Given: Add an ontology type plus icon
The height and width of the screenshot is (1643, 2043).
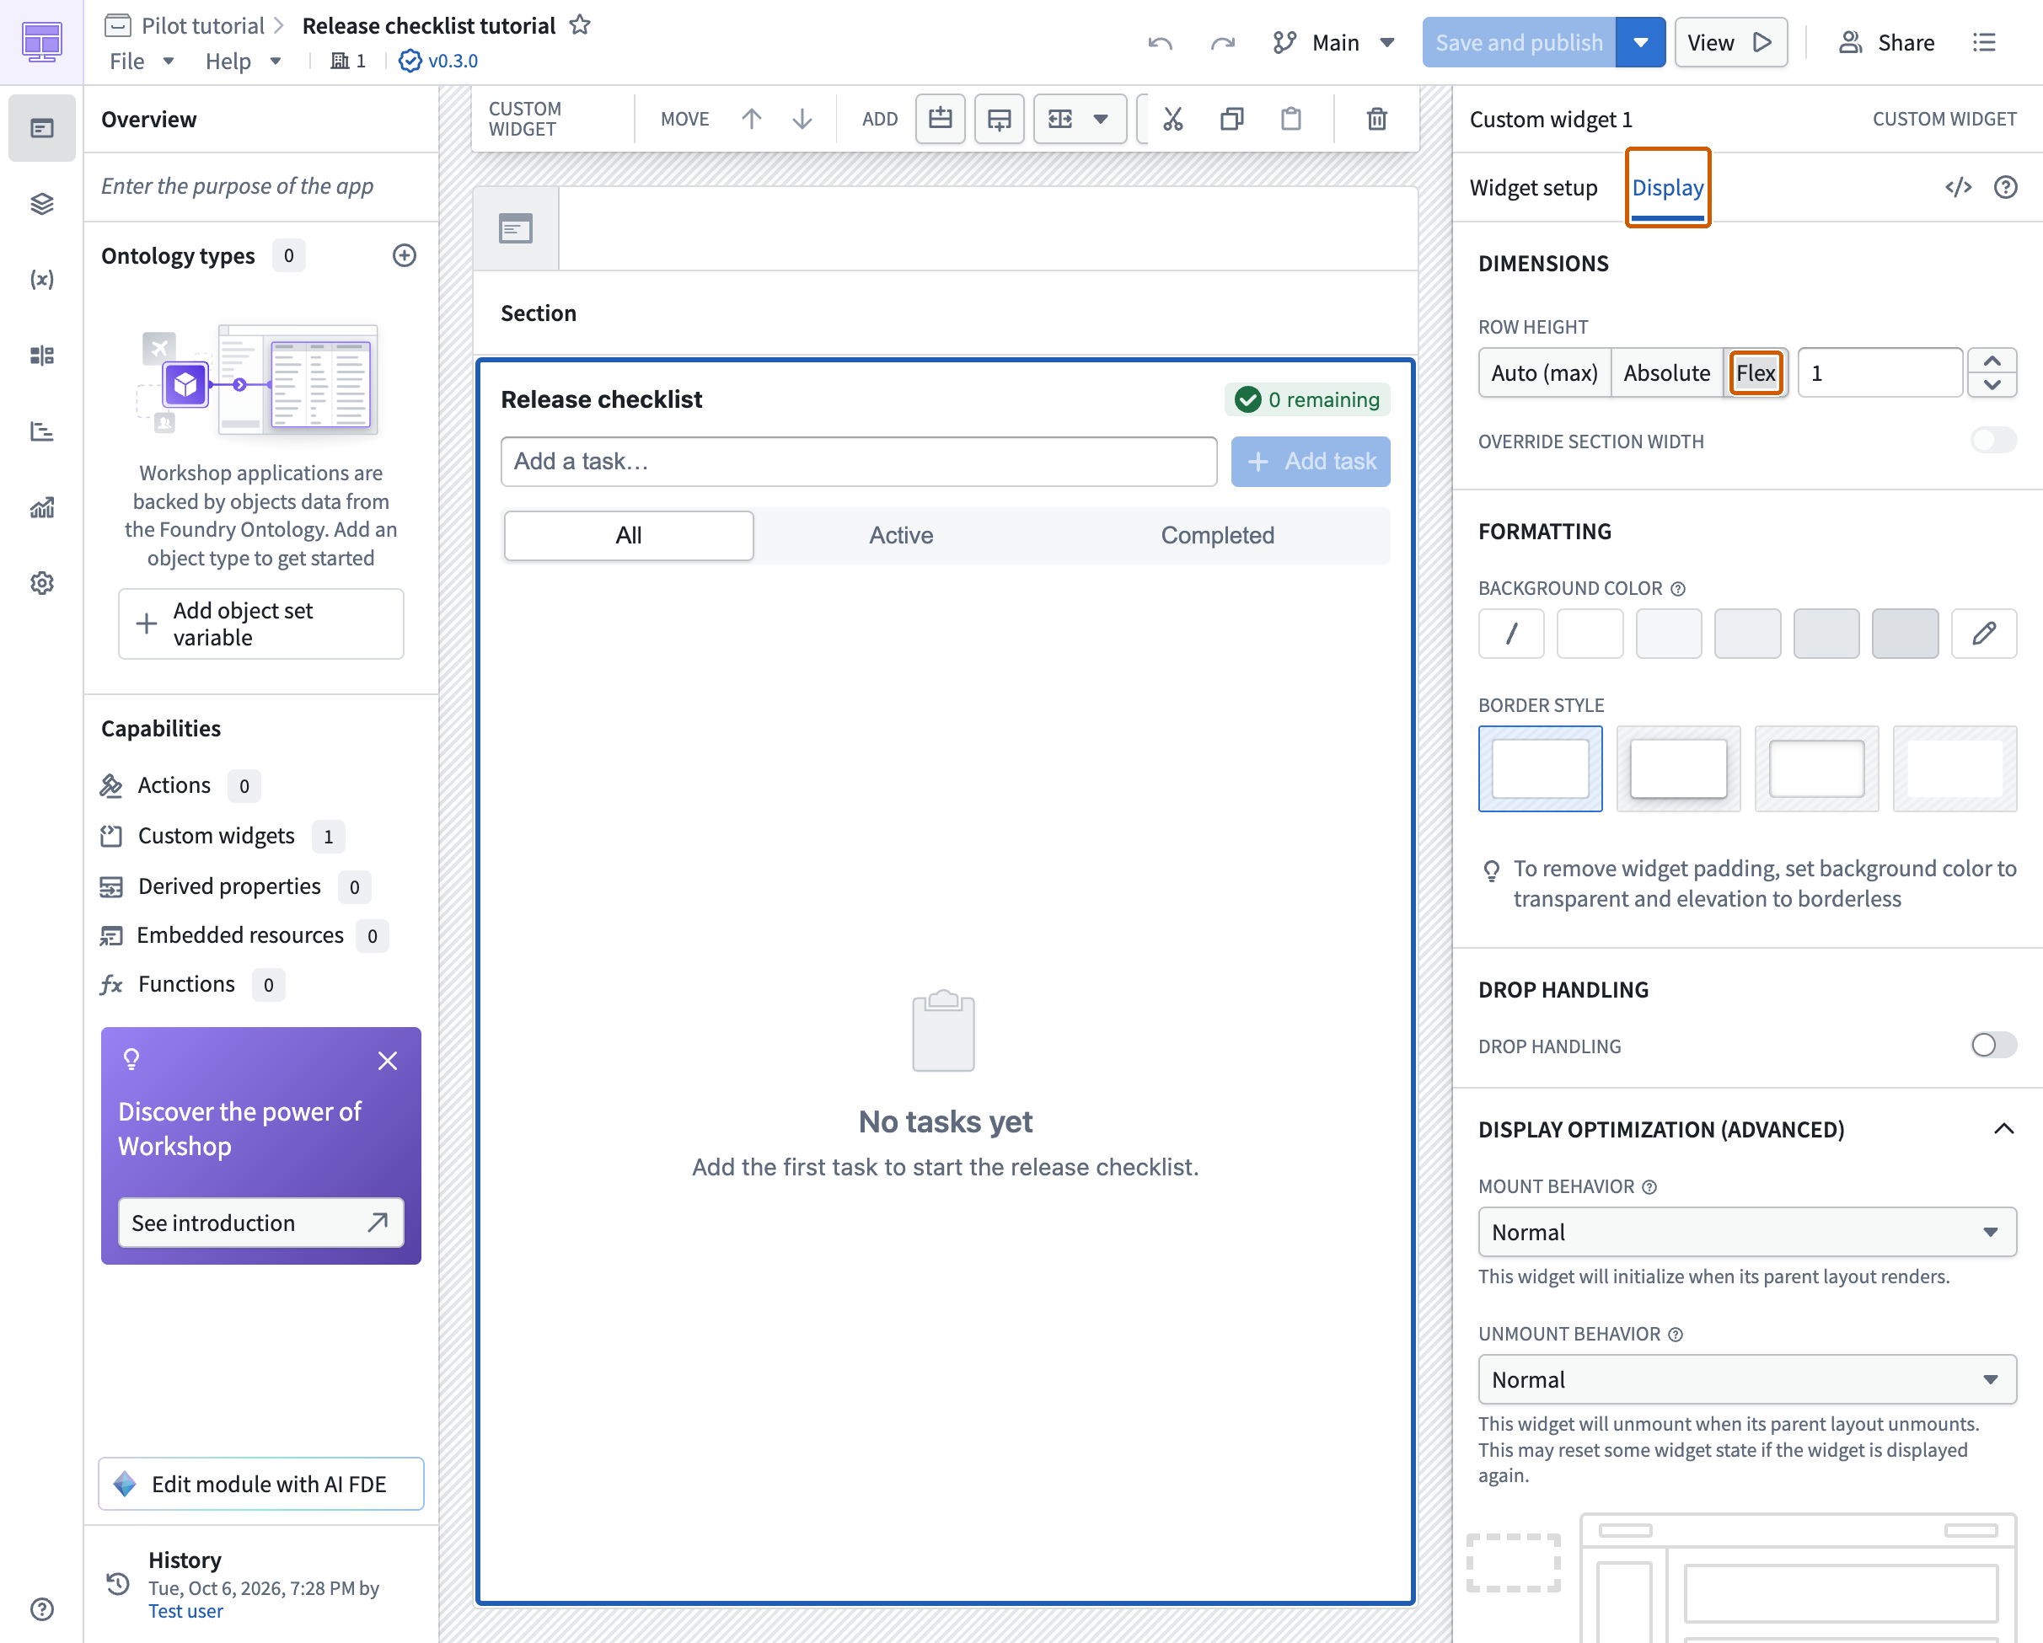Looking at the screenshot, I should pyautogui.click(x=405, y=255).
